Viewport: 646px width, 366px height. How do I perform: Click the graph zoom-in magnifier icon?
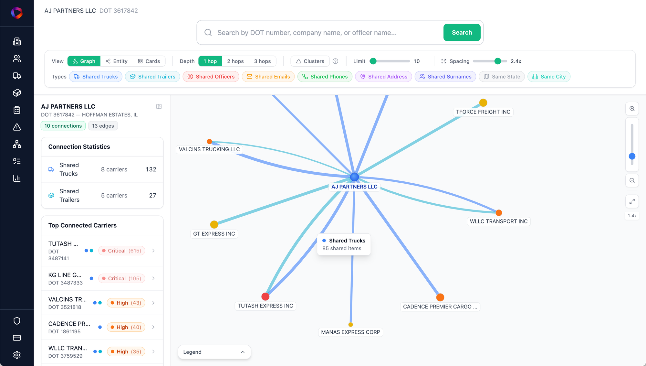point(632,109)
